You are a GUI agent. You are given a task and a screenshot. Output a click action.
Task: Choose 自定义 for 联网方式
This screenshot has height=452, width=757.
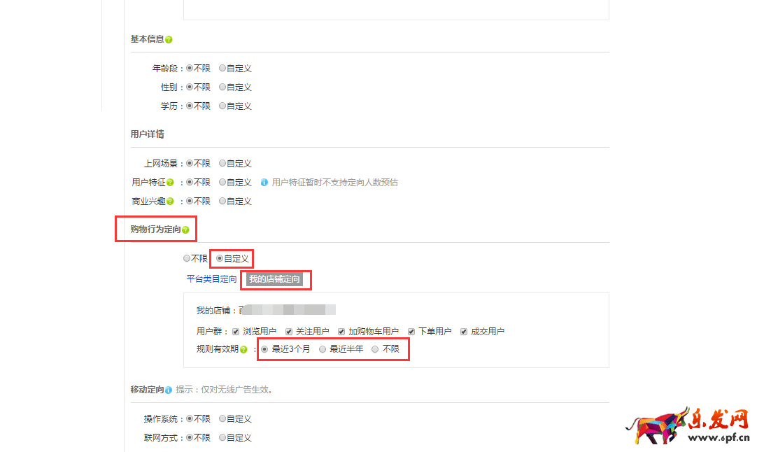pos(222,438)
